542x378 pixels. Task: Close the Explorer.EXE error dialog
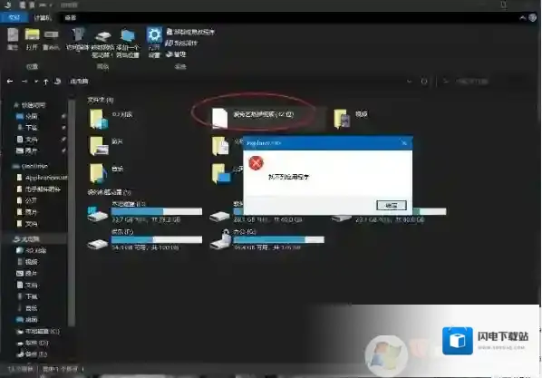click(403, 143)
